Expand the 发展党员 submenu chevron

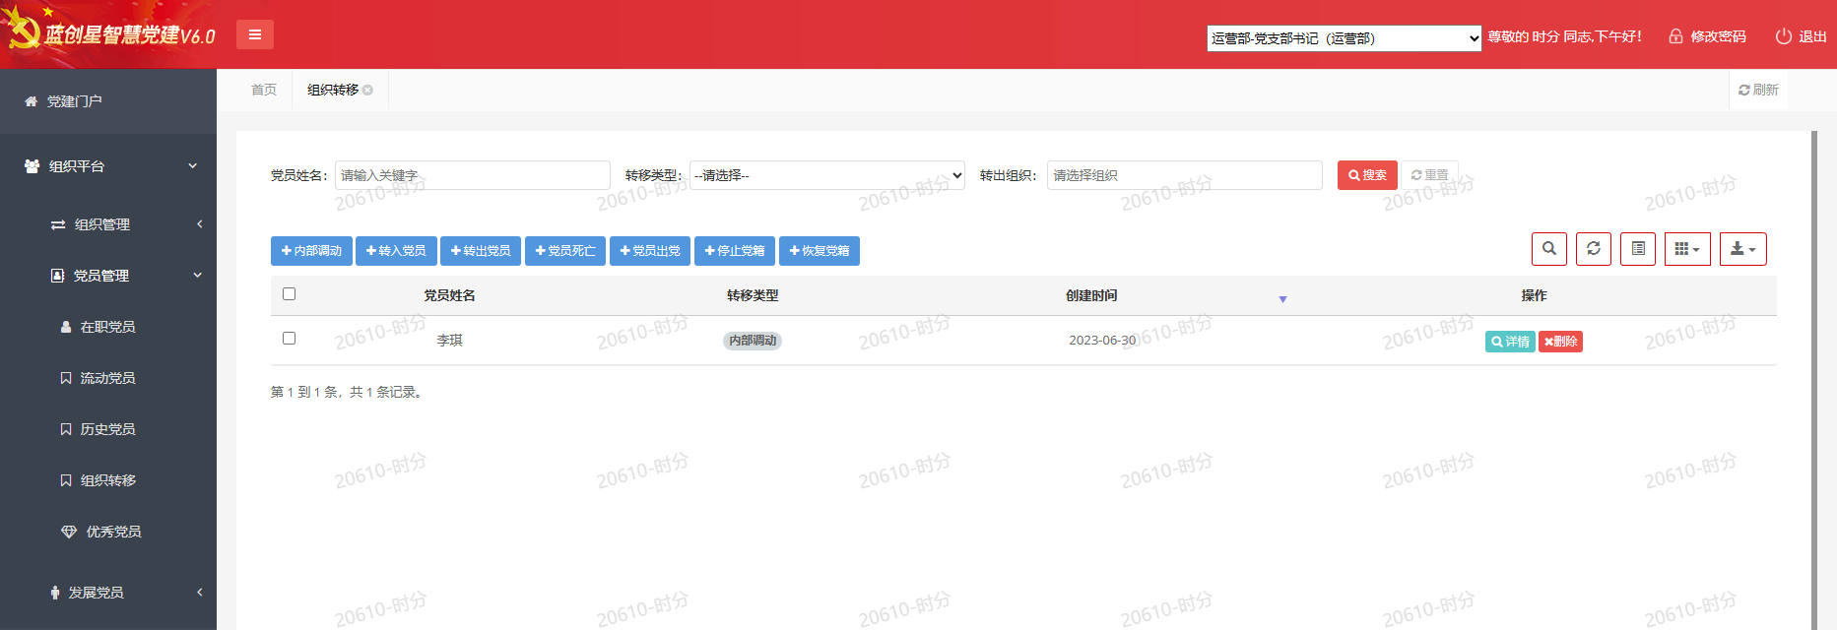[199, 593]
